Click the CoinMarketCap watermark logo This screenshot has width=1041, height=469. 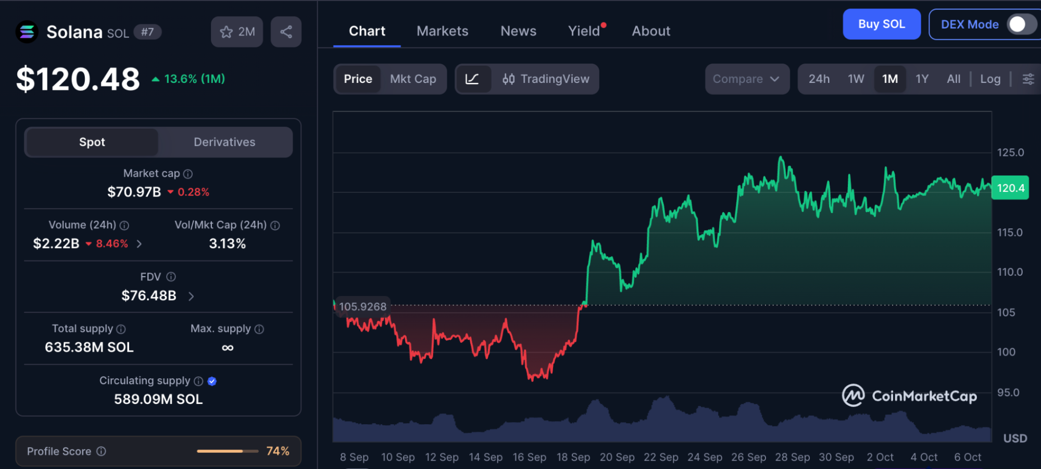click(x=909, y=396)
